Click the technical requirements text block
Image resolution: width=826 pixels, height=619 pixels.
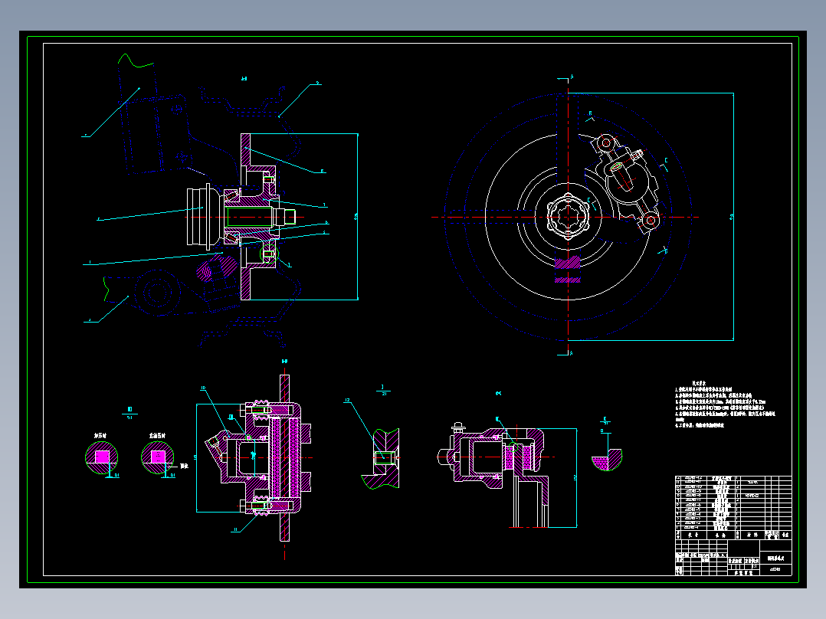point(726,404)
